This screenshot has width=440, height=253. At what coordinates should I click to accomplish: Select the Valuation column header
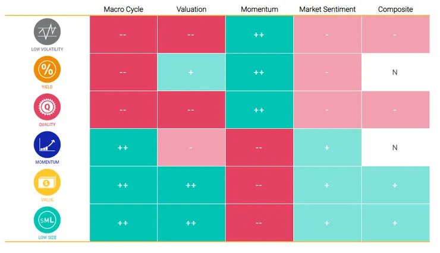pyautogui.click(x=191, y=10)
